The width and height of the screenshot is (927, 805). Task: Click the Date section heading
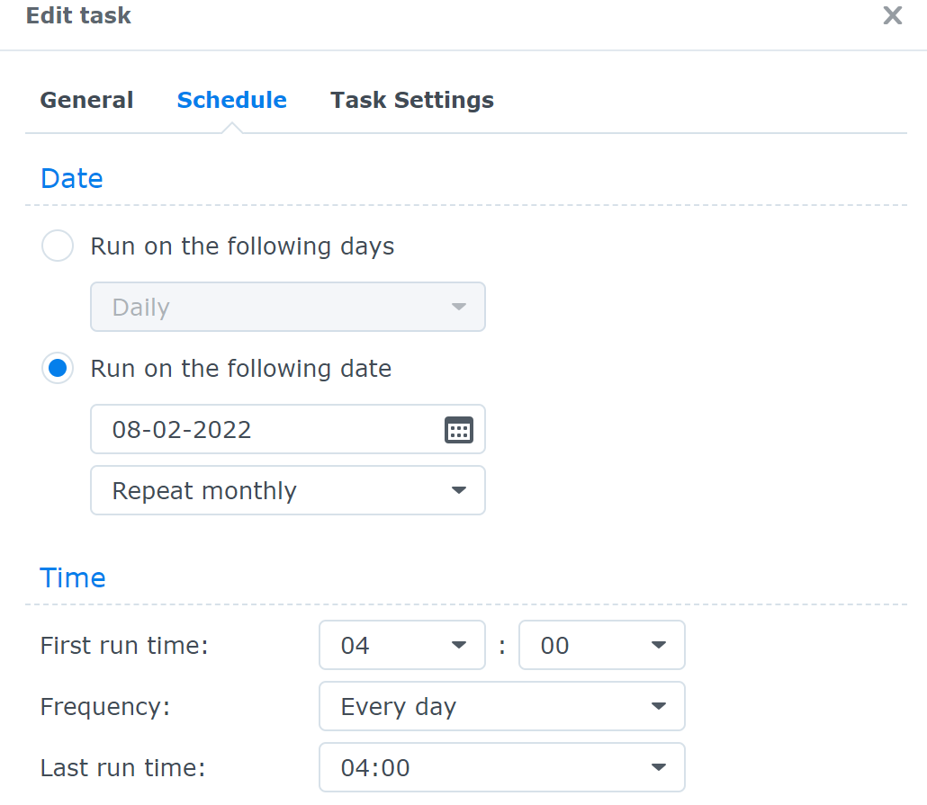pos(71,178)
